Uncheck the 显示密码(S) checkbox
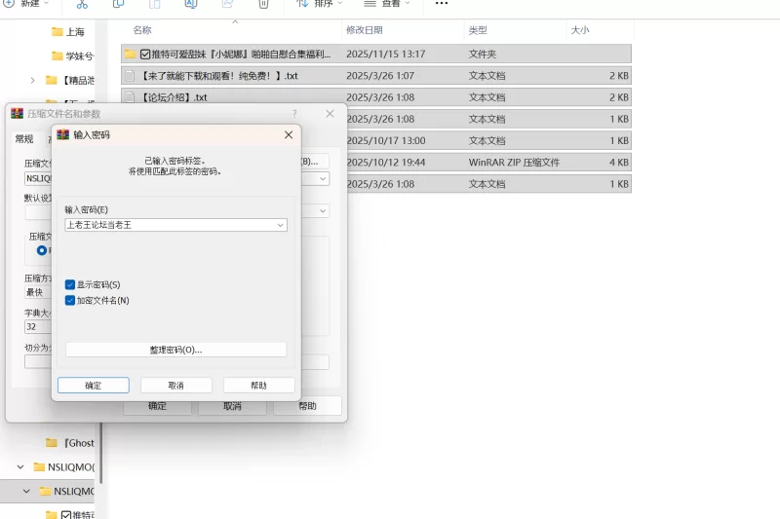 click(70, 284)
